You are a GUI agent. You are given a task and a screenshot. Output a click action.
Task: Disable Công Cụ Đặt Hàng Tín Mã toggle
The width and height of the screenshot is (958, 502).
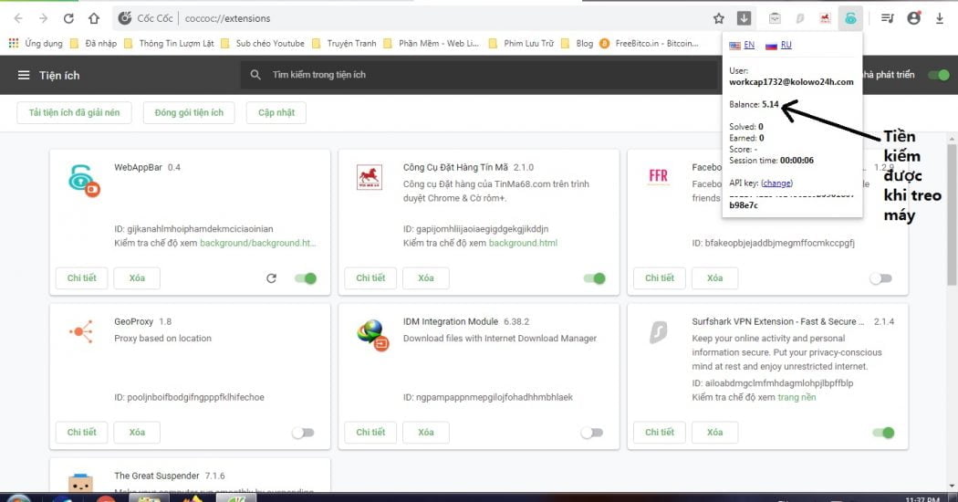[x=595, y=278]
